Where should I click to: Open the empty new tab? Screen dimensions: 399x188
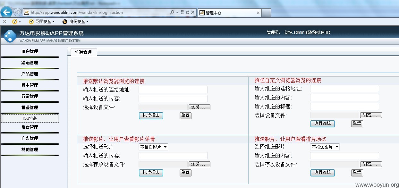tap(266, 13)
